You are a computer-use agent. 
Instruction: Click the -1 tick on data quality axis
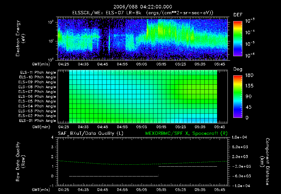coord(51,186)
